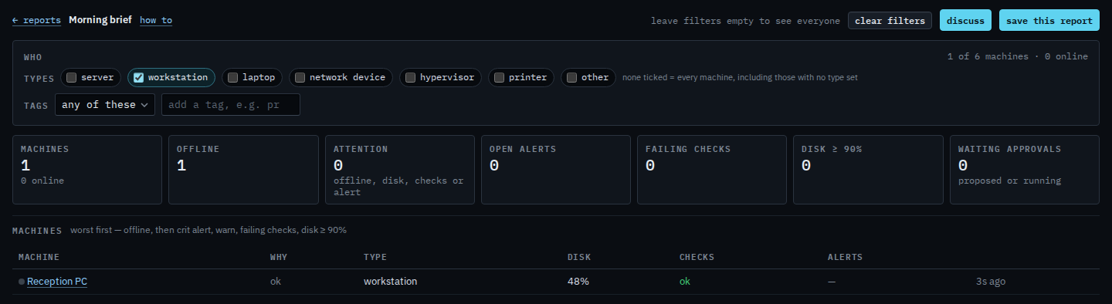This screenshot has height=304, width=1112.
Task: Open the how to link
Action: point(156,20)
